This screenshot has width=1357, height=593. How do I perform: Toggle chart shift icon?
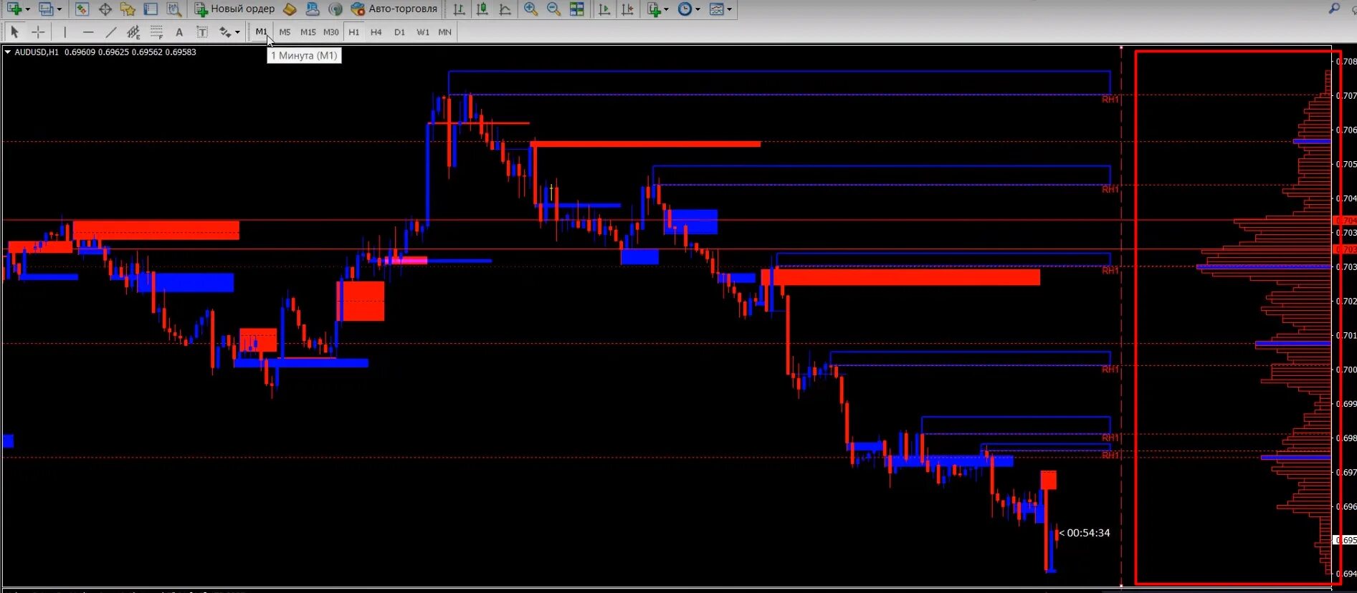pos(627,9)
